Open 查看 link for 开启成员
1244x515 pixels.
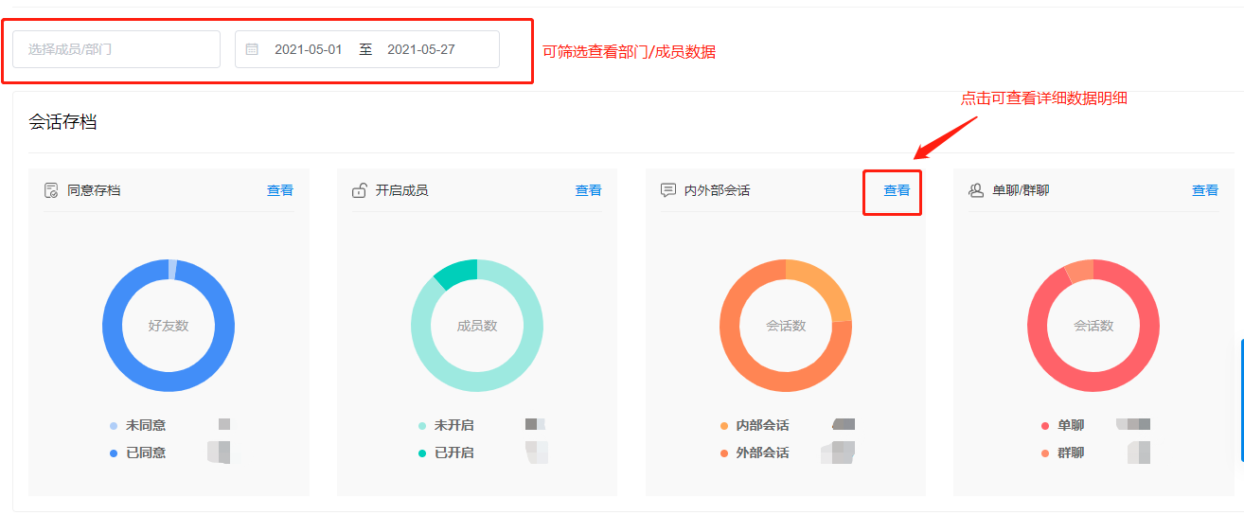tap(588, 190)
